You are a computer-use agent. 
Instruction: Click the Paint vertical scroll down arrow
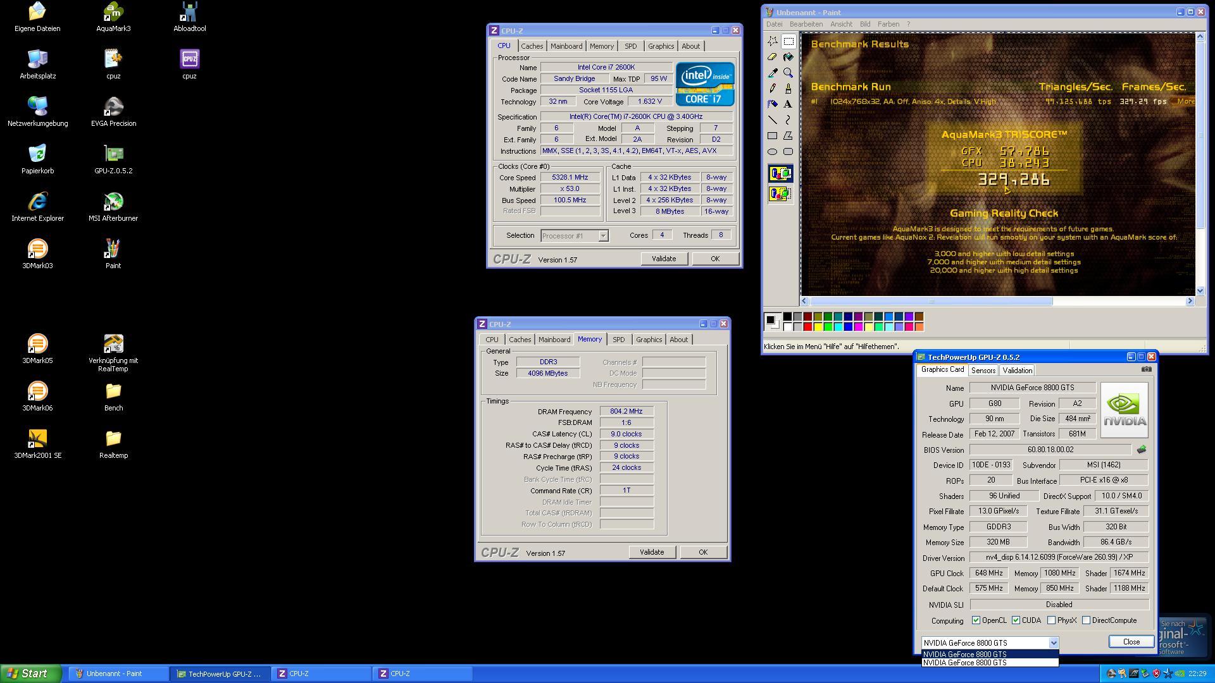pyautogui.click(x=1200, y=291)
